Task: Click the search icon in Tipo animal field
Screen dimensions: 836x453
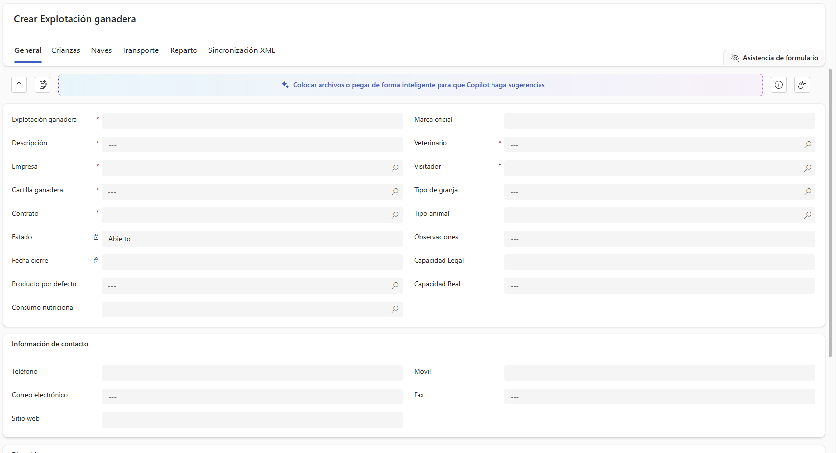Action: click(x=807, y=215)
